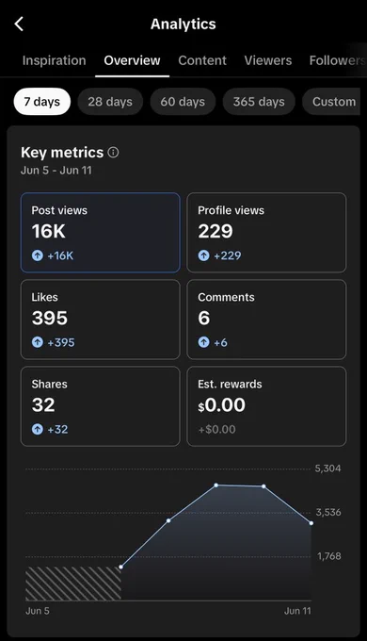
Task: Select the Profile views metric card
Action: (266, 233)
